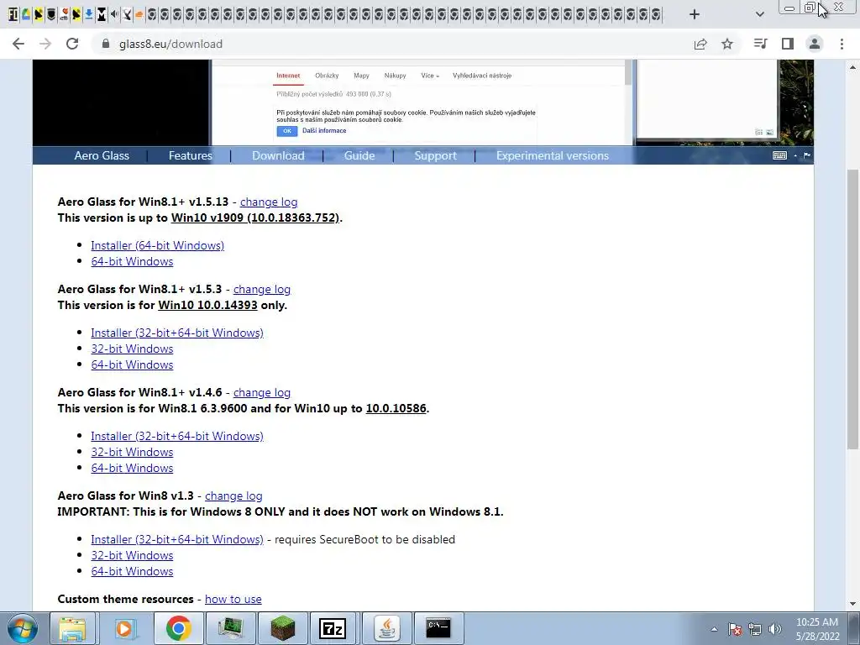Reload the glass8.eu page
Viewport: 860px width, 645px height.
(72, 44)
